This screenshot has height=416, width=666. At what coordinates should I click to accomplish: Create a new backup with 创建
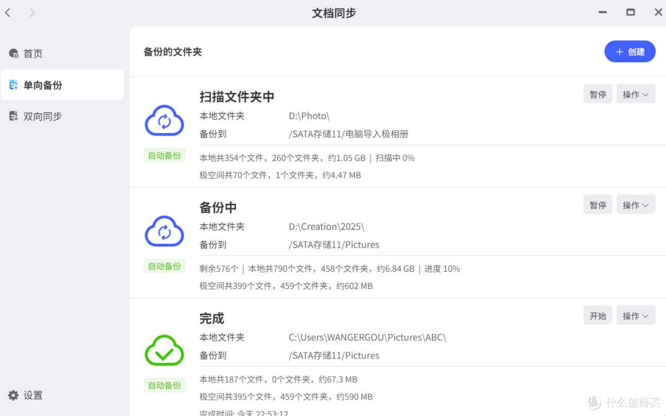click(630, 51)
